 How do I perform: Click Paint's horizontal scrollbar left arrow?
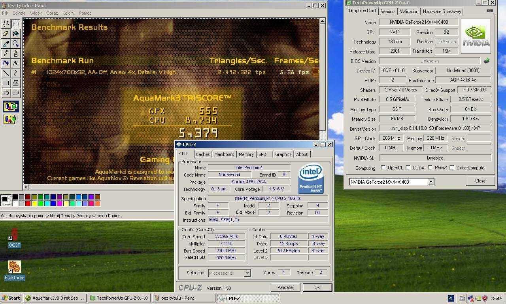(26, 187)
